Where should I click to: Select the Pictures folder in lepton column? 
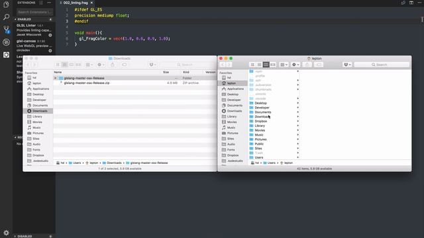[274, 139]
